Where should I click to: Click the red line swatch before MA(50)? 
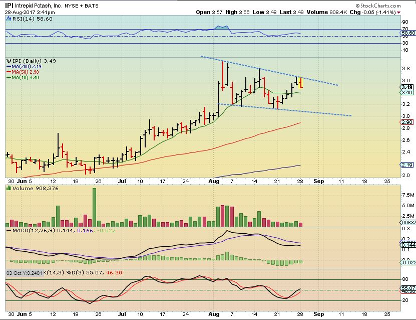coord(9,72)
